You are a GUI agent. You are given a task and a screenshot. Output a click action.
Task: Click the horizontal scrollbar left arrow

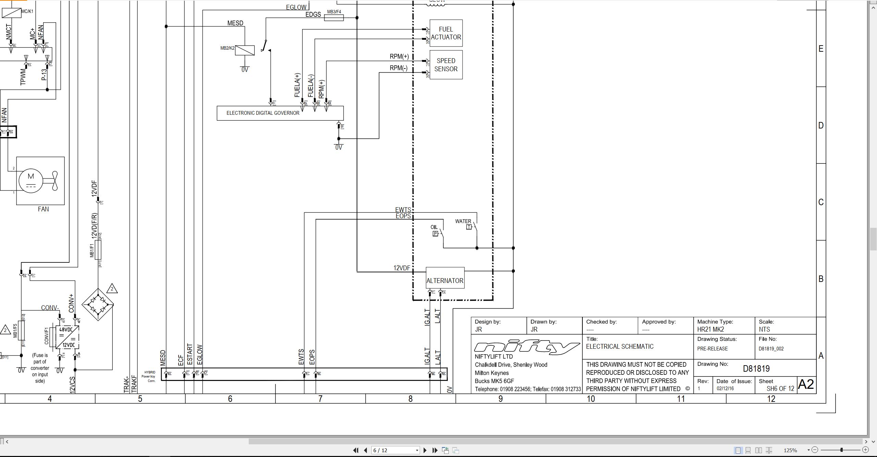[7, 442]
